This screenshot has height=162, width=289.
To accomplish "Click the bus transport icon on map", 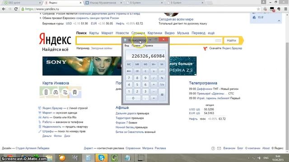I will point(75,92).
